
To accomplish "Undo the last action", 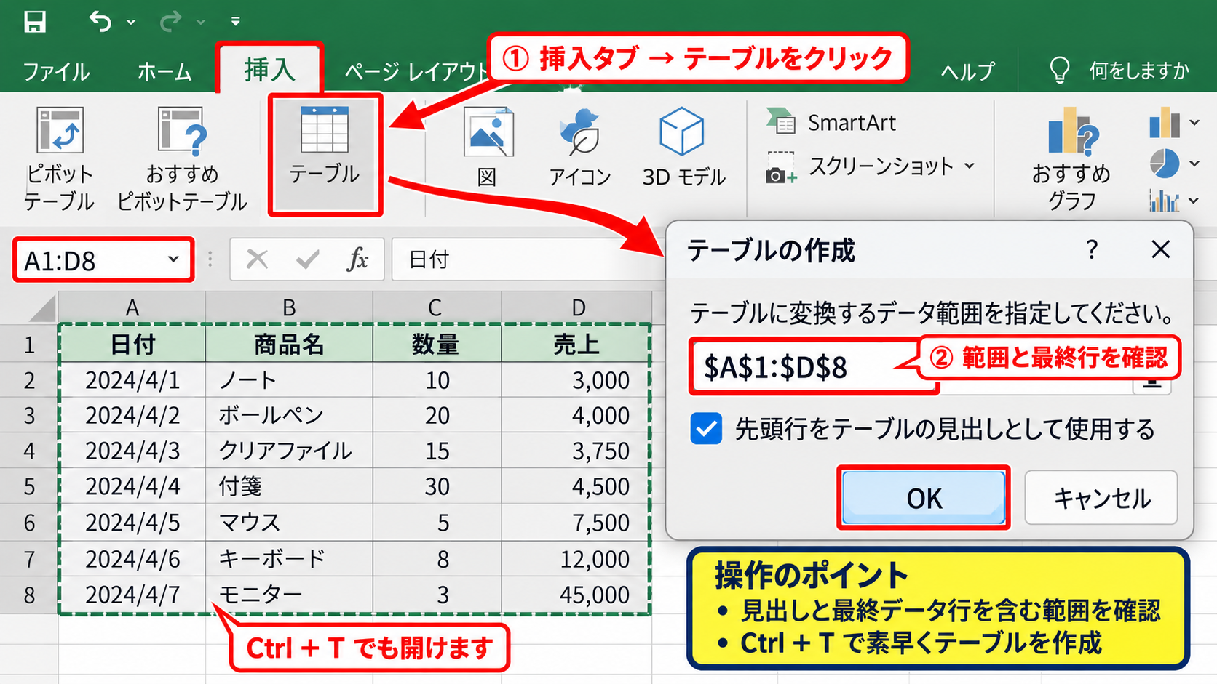I will tap(100, 21).
